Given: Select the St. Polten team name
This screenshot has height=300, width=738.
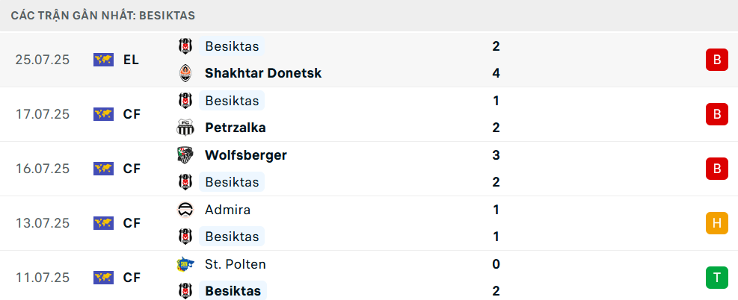Looking at the screenshot, I should (x=236, y=264).
